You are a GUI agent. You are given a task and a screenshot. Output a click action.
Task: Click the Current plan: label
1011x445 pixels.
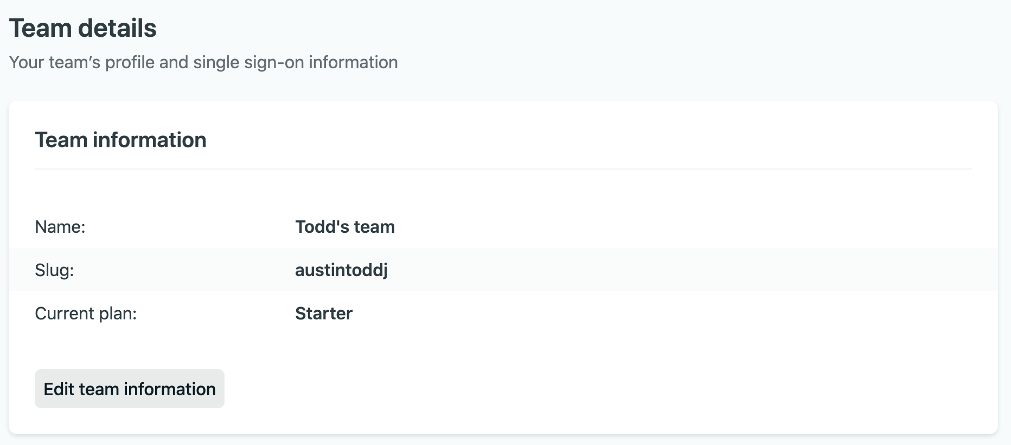[86, 313]
